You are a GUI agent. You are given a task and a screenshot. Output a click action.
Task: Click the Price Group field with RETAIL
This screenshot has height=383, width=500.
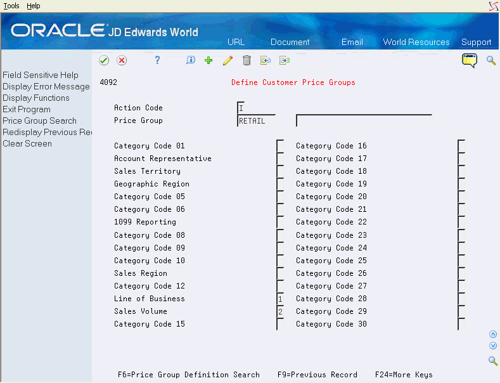[x=257, y=120]
